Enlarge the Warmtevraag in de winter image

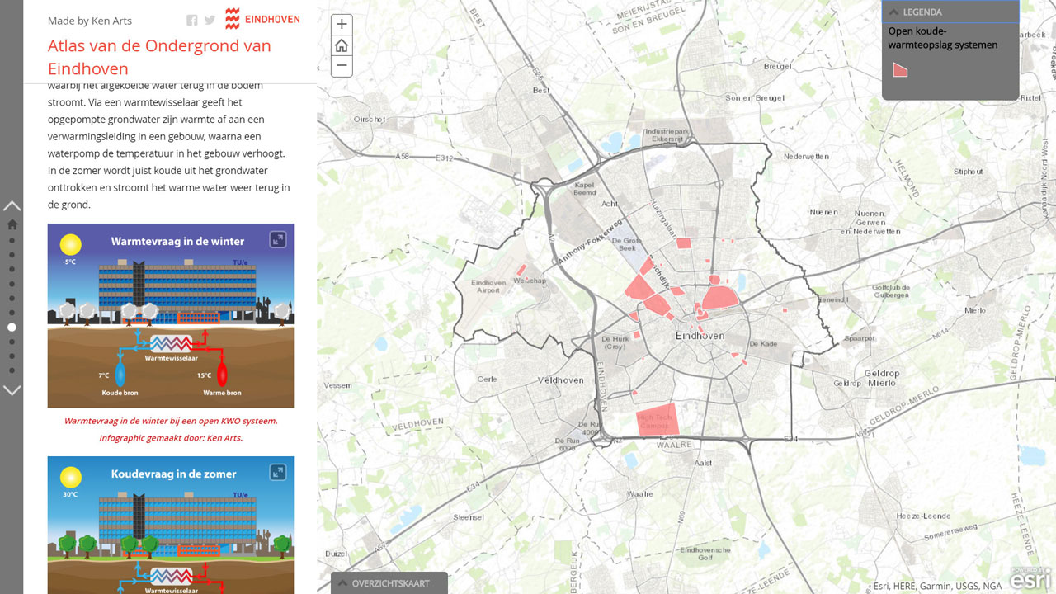[278, 240]
